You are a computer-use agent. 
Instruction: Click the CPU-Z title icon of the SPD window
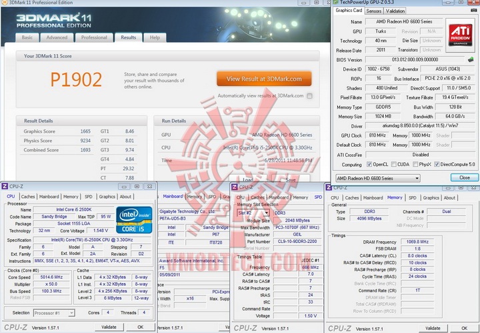234,187
